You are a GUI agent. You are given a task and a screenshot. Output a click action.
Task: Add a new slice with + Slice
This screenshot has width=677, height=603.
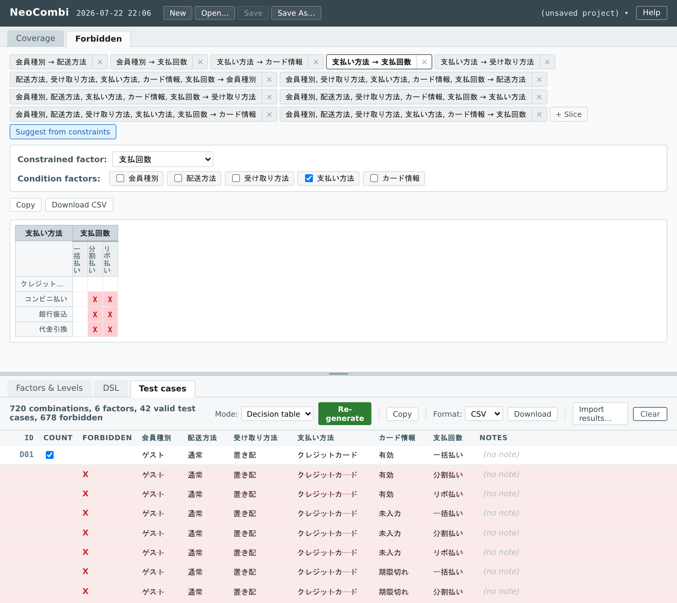point(569,115)
